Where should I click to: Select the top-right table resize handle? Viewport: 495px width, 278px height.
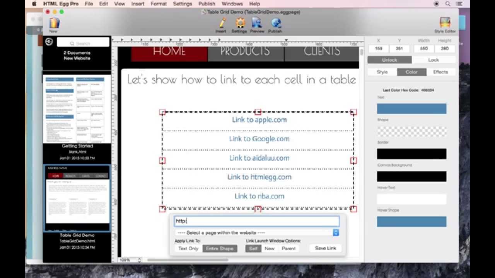pyautogui.click(x=353, y=112)
